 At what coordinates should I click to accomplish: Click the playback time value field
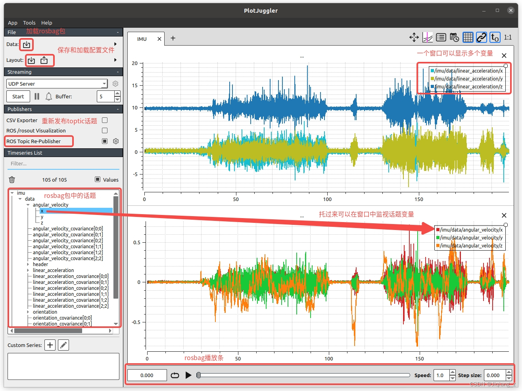pyautogui.click(x=147, y=375)
